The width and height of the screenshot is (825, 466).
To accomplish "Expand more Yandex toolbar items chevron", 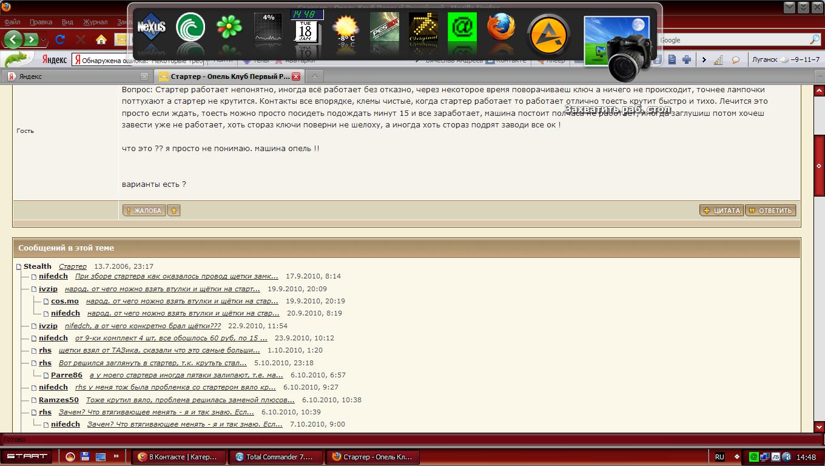I will (704, 59).
